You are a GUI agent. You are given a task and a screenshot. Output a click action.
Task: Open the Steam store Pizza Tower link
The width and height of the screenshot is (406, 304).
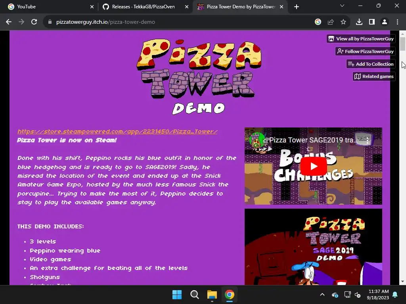click(x=117, y=131)
